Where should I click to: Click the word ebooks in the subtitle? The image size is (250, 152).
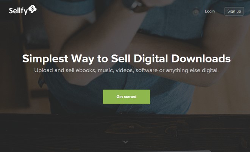pyautogui.click(x=86, y=70)
